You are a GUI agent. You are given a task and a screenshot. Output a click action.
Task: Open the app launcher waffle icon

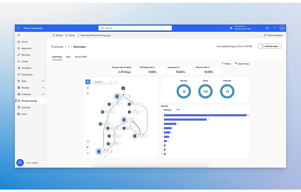pyautogui.click(x=18, y=28)
